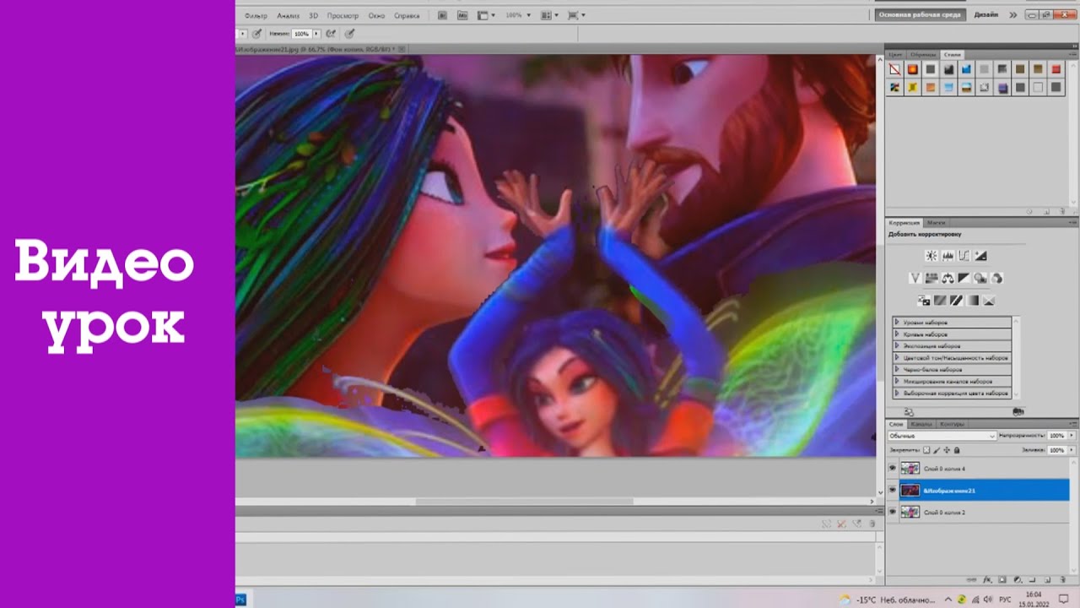Open Photoshop from the Windows taskbar
Image resolution: width=1080 pixels, height=608 pixels.
240,600
